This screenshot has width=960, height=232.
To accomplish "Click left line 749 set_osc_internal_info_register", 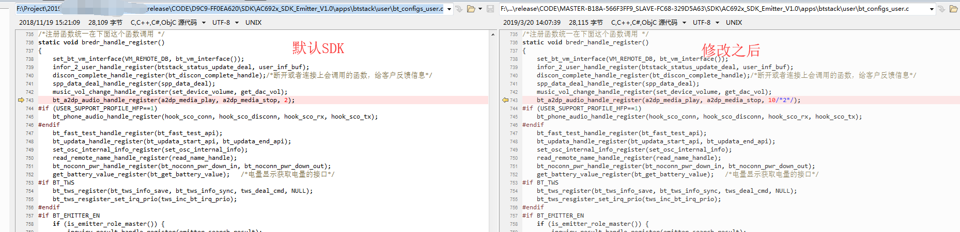I will (150, 150).
